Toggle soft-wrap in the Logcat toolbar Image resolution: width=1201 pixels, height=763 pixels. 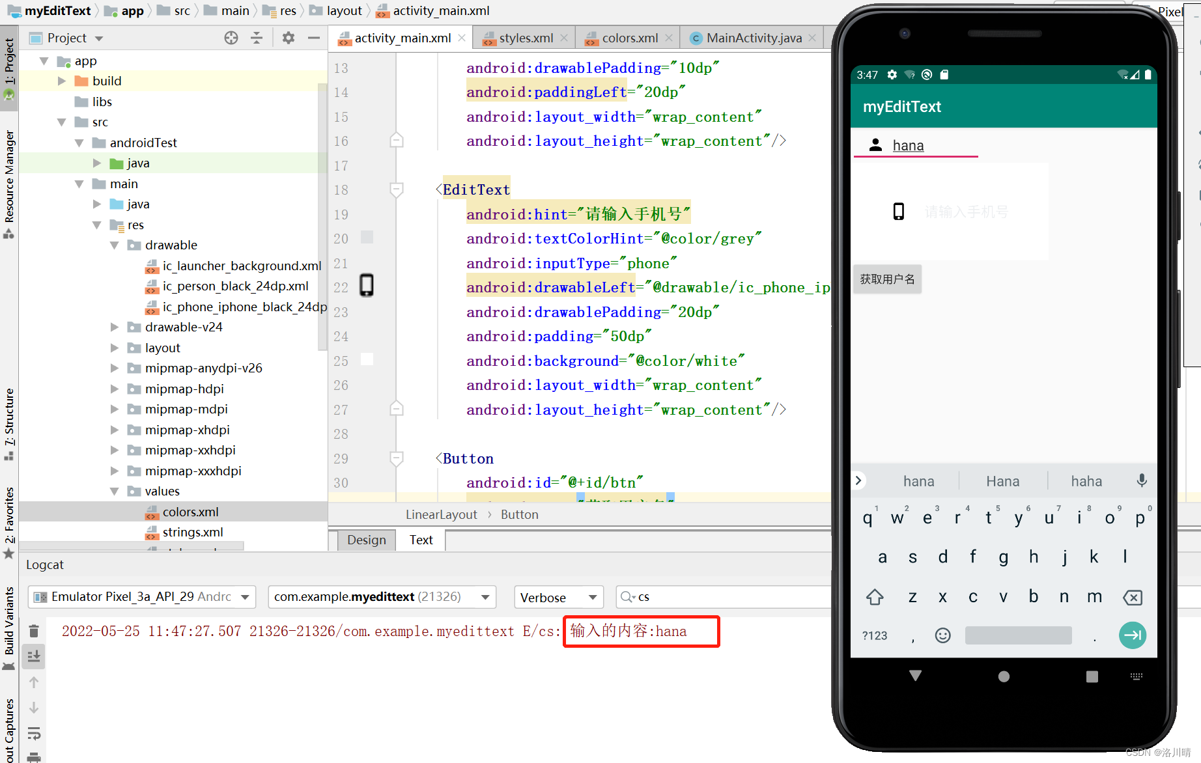33,734
